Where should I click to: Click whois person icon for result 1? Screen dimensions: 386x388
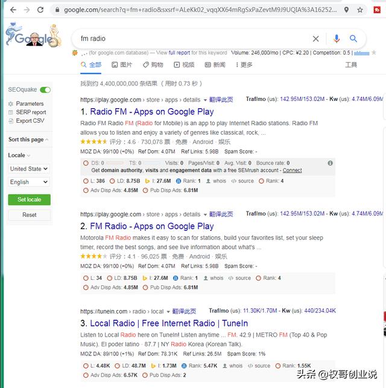(x=208, y=181)
